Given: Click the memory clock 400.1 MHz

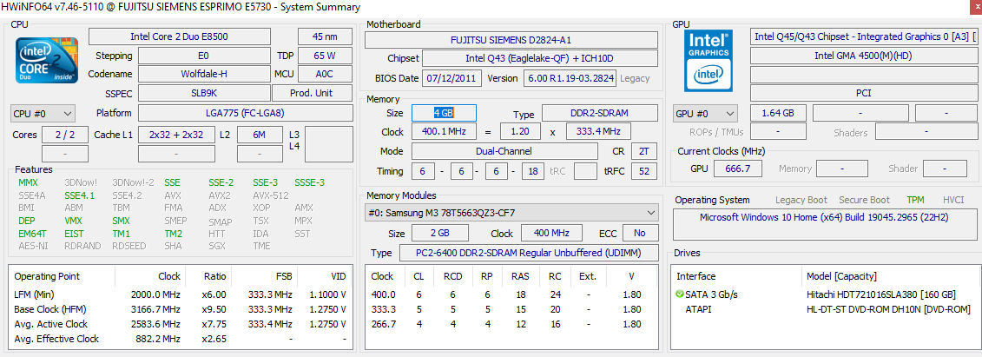Looking at the screenshot, I should (x=444, y=132).
